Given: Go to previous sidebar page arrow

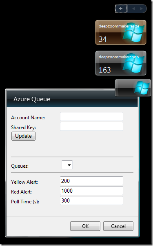Looking at the screenshot, I should point(133,9).
